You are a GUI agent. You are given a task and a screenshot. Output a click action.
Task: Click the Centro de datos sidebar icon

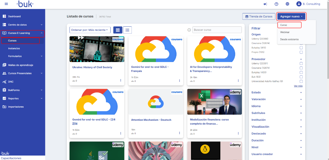pyautogui.click(x=4, y=25)
